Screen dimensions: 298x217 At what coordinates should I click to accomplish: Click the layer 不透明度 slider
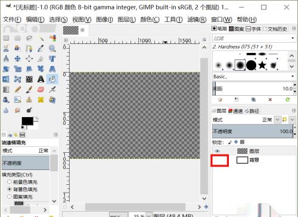point(253,131)
